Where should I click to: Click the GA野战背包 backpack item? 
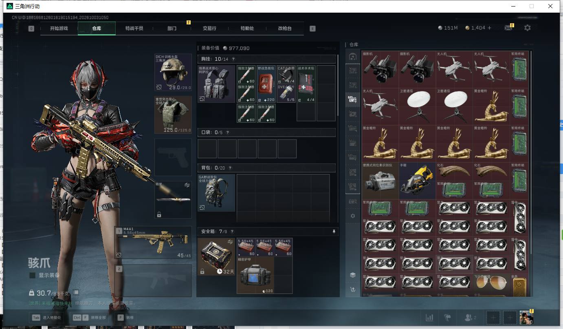(216, 193)
